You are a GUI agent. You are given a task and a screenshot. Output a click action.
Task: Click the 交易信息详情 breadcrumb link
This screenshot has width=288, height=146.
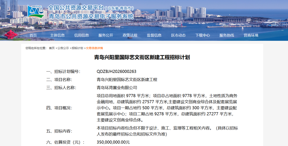94,48
